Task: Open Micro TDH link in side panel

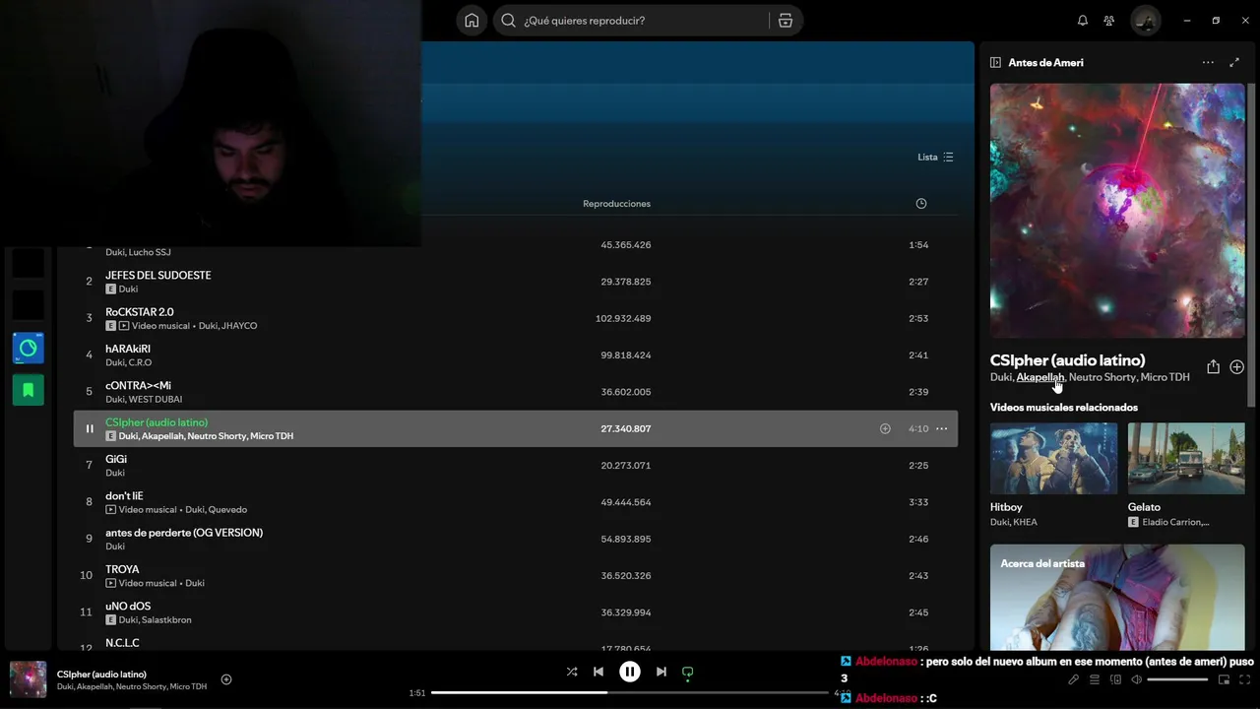Action: (x=1165, y=377)
